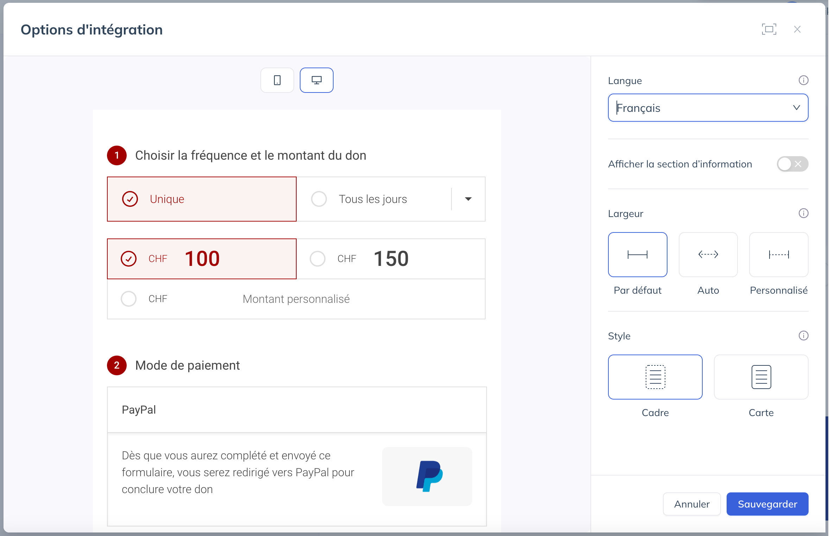Choose Carte style option
829x536 pixels.
click(x=761, y=377)
